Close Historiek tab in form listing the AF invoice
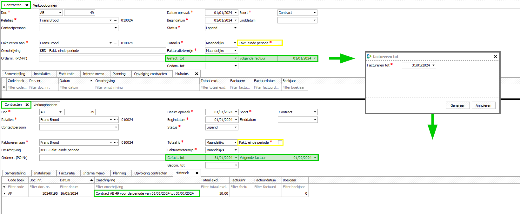 197,173
